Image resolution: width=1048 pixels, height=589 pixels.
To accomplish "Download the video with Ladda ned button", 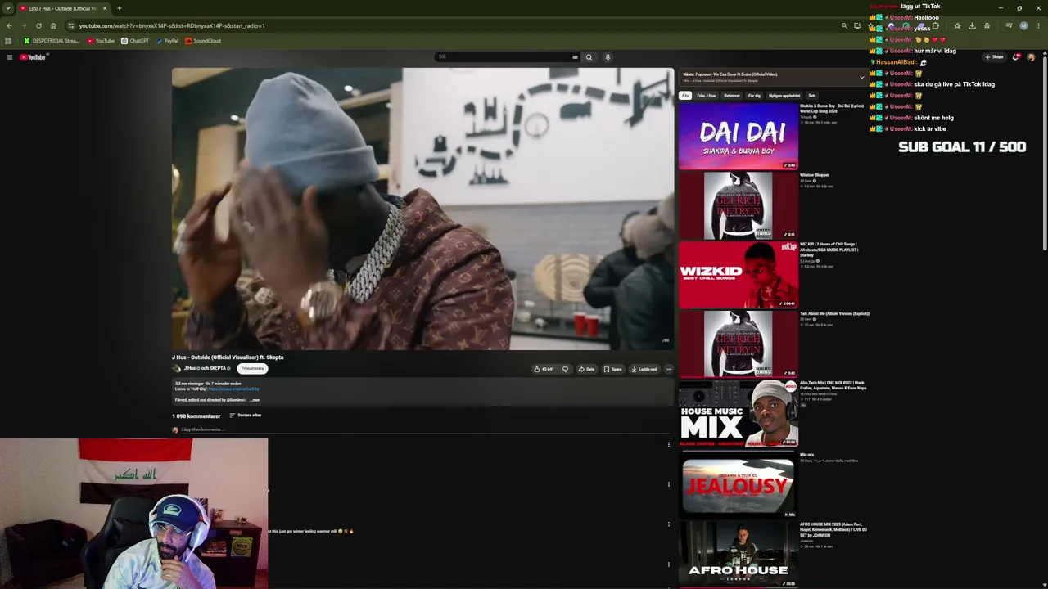I will point(644,369).
